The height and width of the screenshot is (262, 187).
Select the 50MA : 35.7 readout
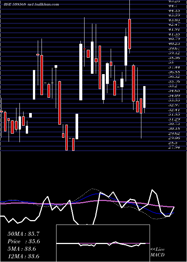click(24, 234)
